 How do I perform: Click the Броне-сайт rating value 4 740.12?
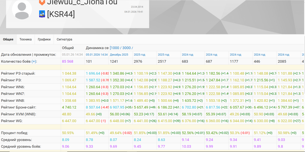[69, 107]
